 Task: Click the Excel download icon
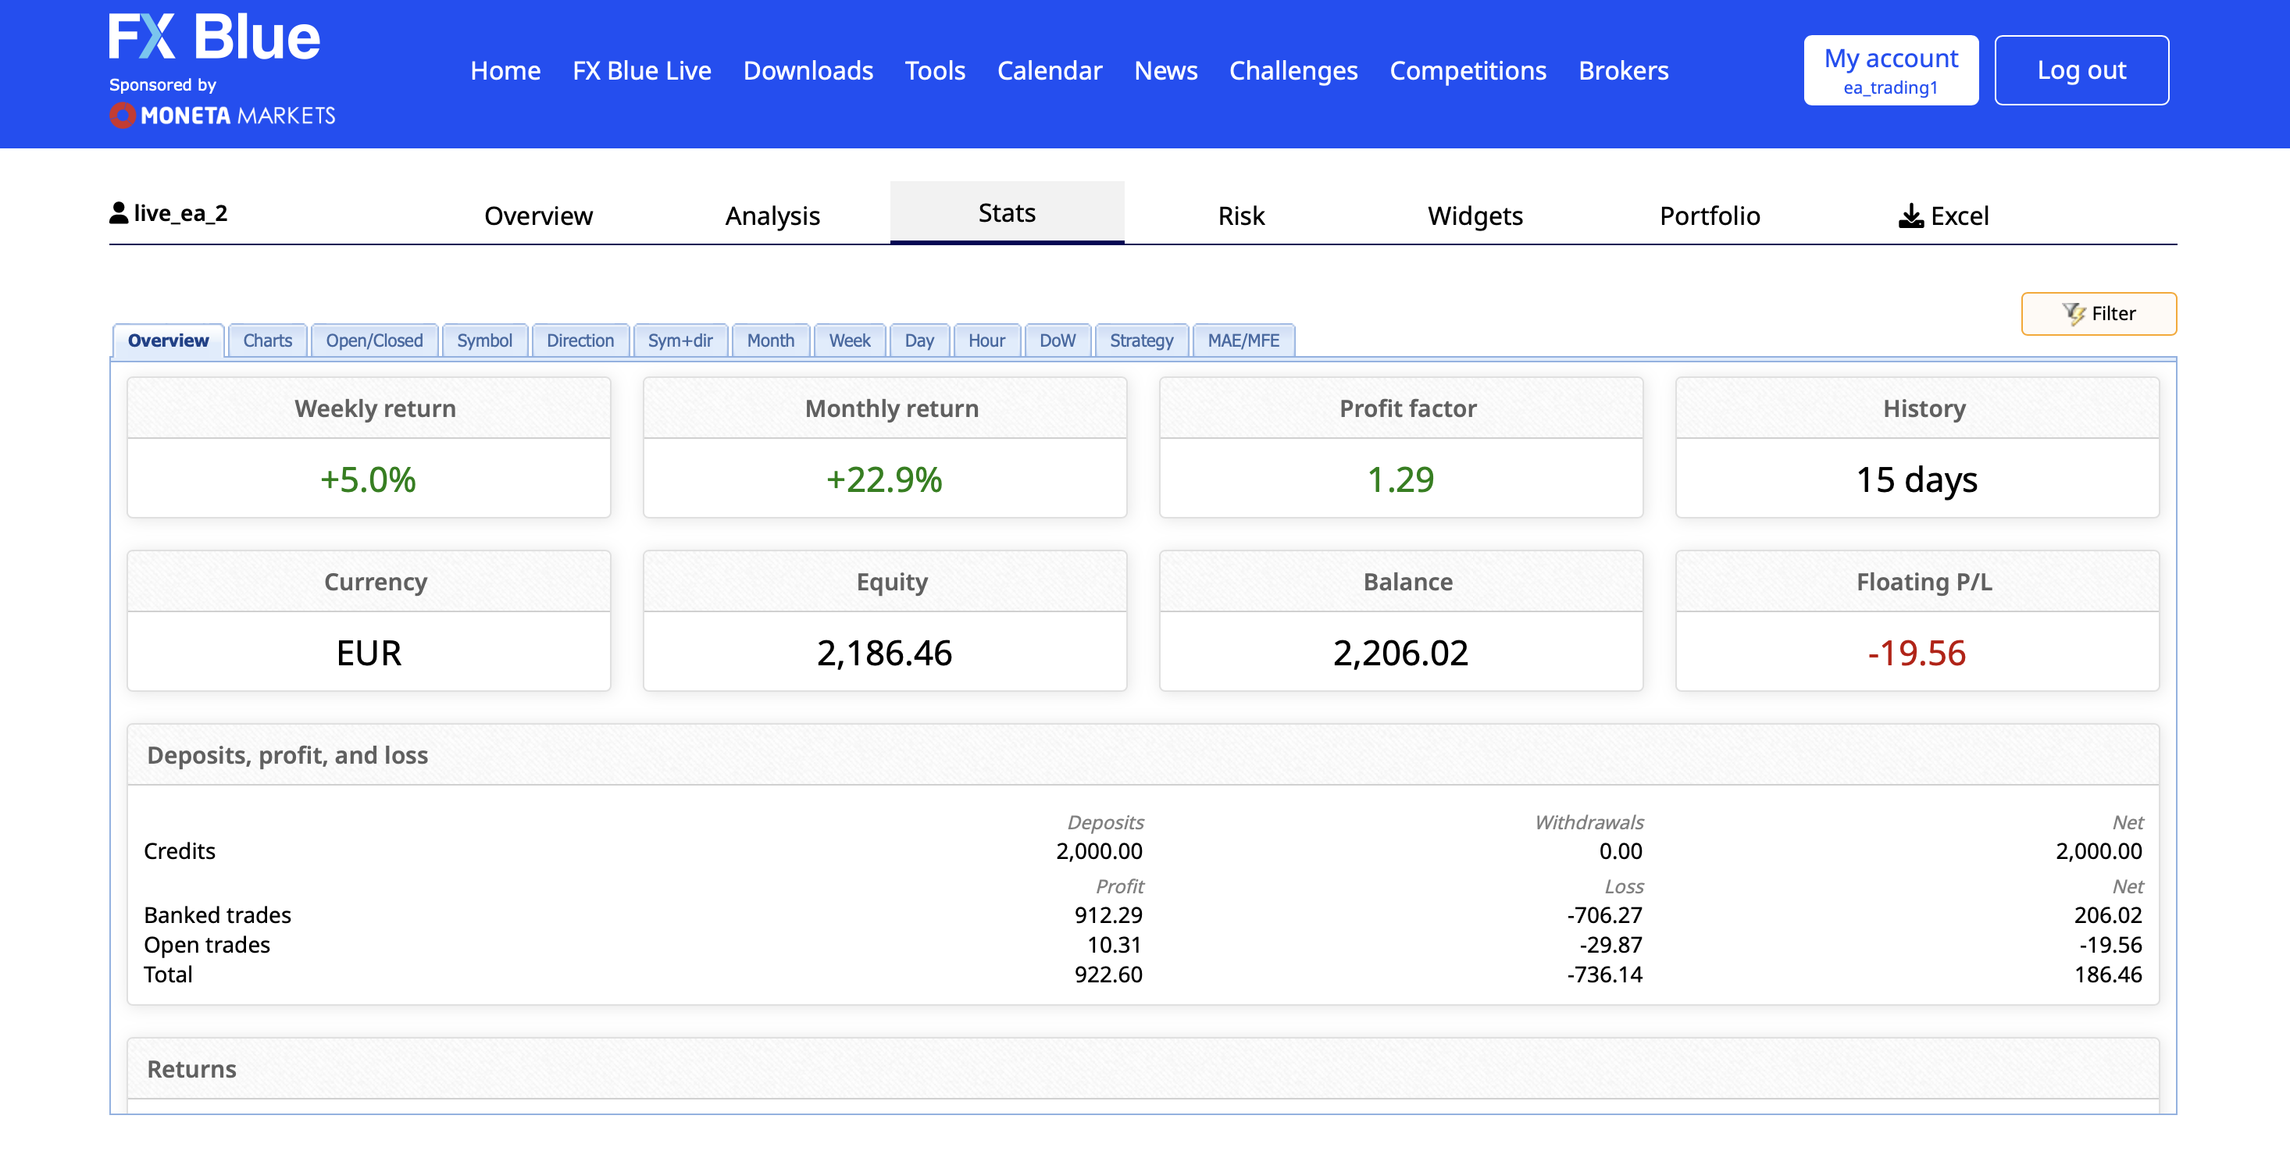[1910, 216]
